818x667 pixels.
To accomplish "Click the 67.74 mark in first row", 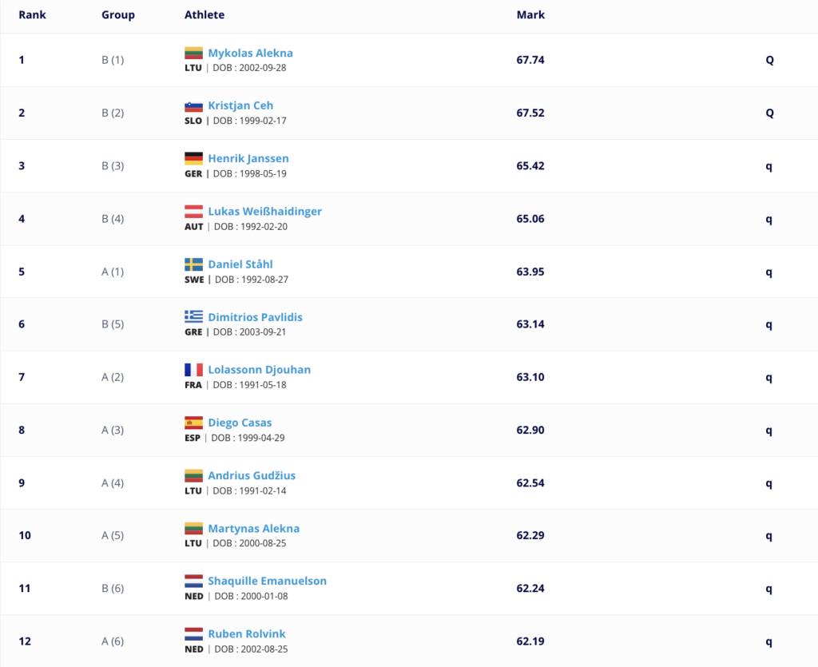I will point(530,60).
